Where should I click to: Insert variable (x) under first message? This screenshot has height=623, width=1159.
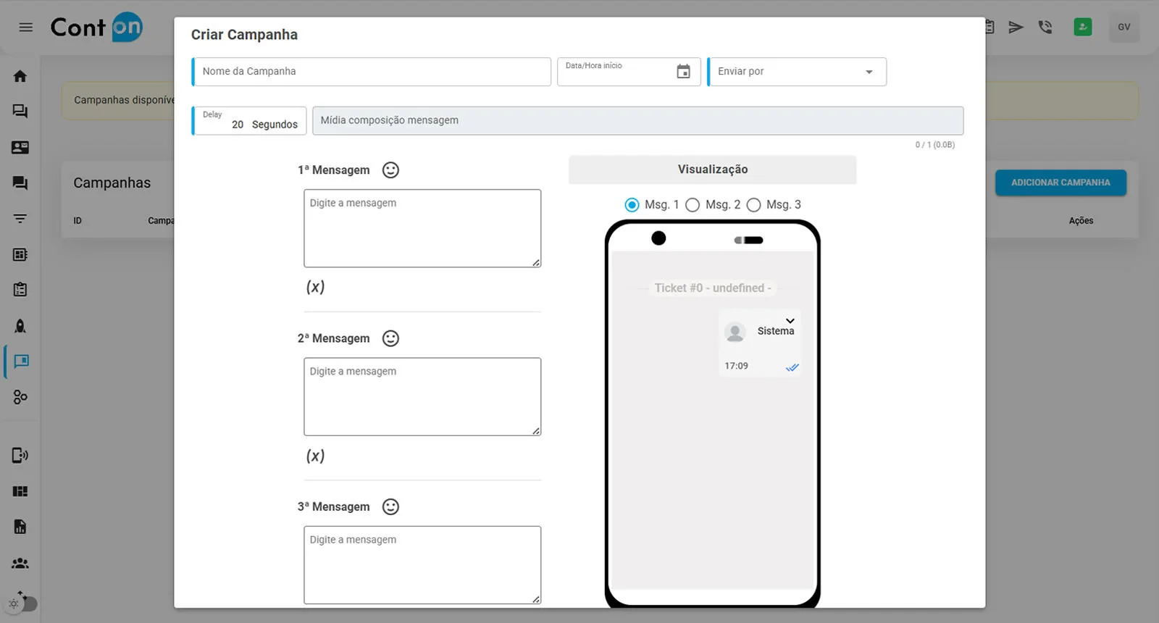(315, 287)
